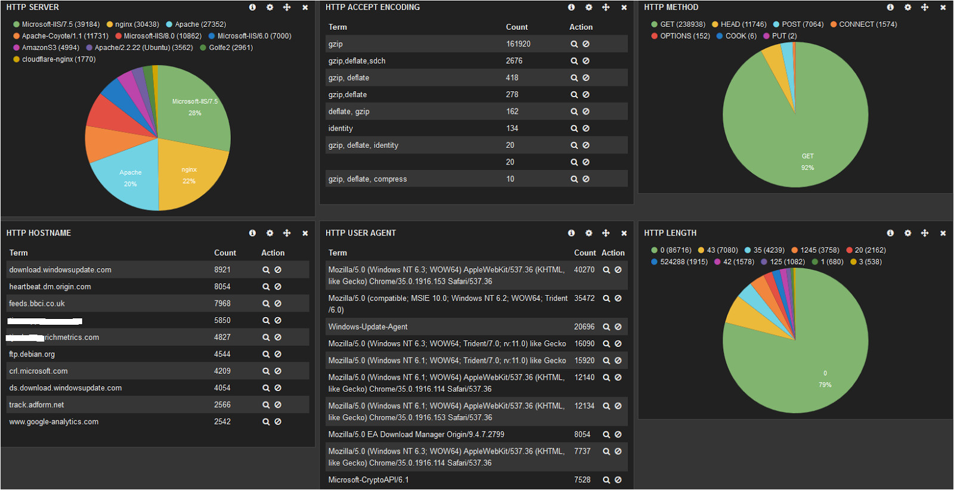Filter on Windows-Update-Agent with magnifier
The image size is (954, 490).
(606, 327)
